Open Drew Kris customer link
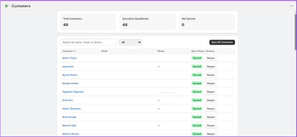The height and width of the screenshot is (137, 297). click(x=67, y=100)
